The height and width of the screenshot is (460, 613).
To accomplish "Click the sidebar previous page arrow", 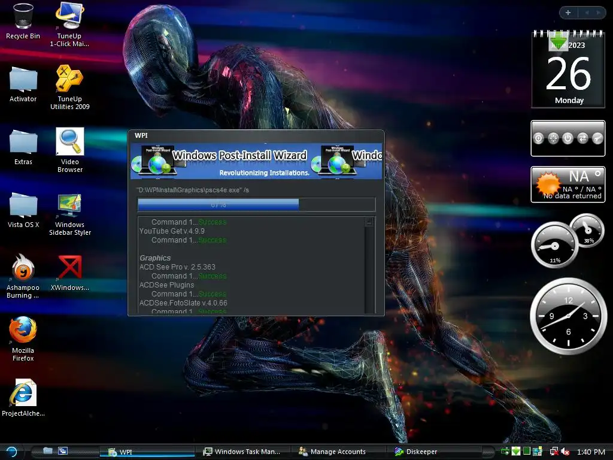I will click(587, 13).
